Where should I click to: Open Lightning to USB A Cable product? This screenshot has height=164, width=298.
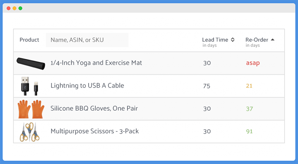tap(87, 86)
